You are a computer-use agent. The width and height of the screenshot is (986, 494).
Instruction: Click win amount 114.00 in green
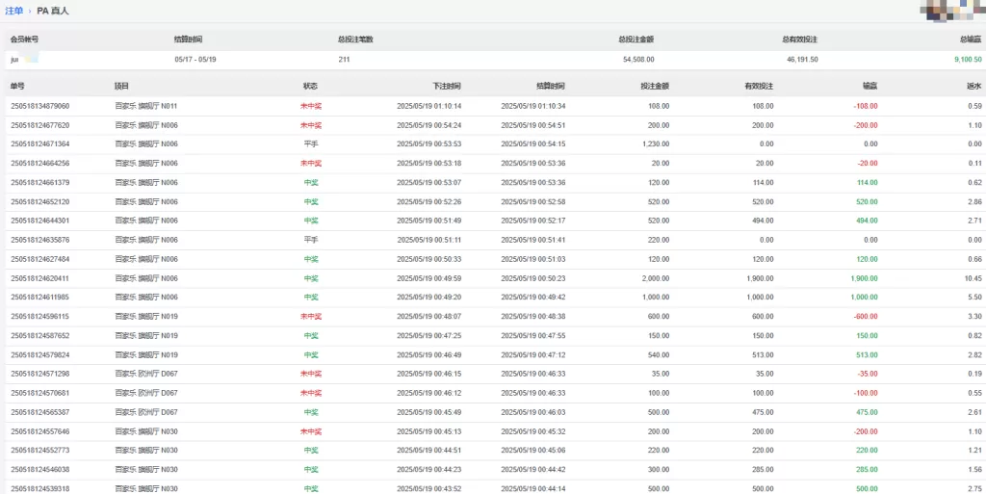[866, 182]
